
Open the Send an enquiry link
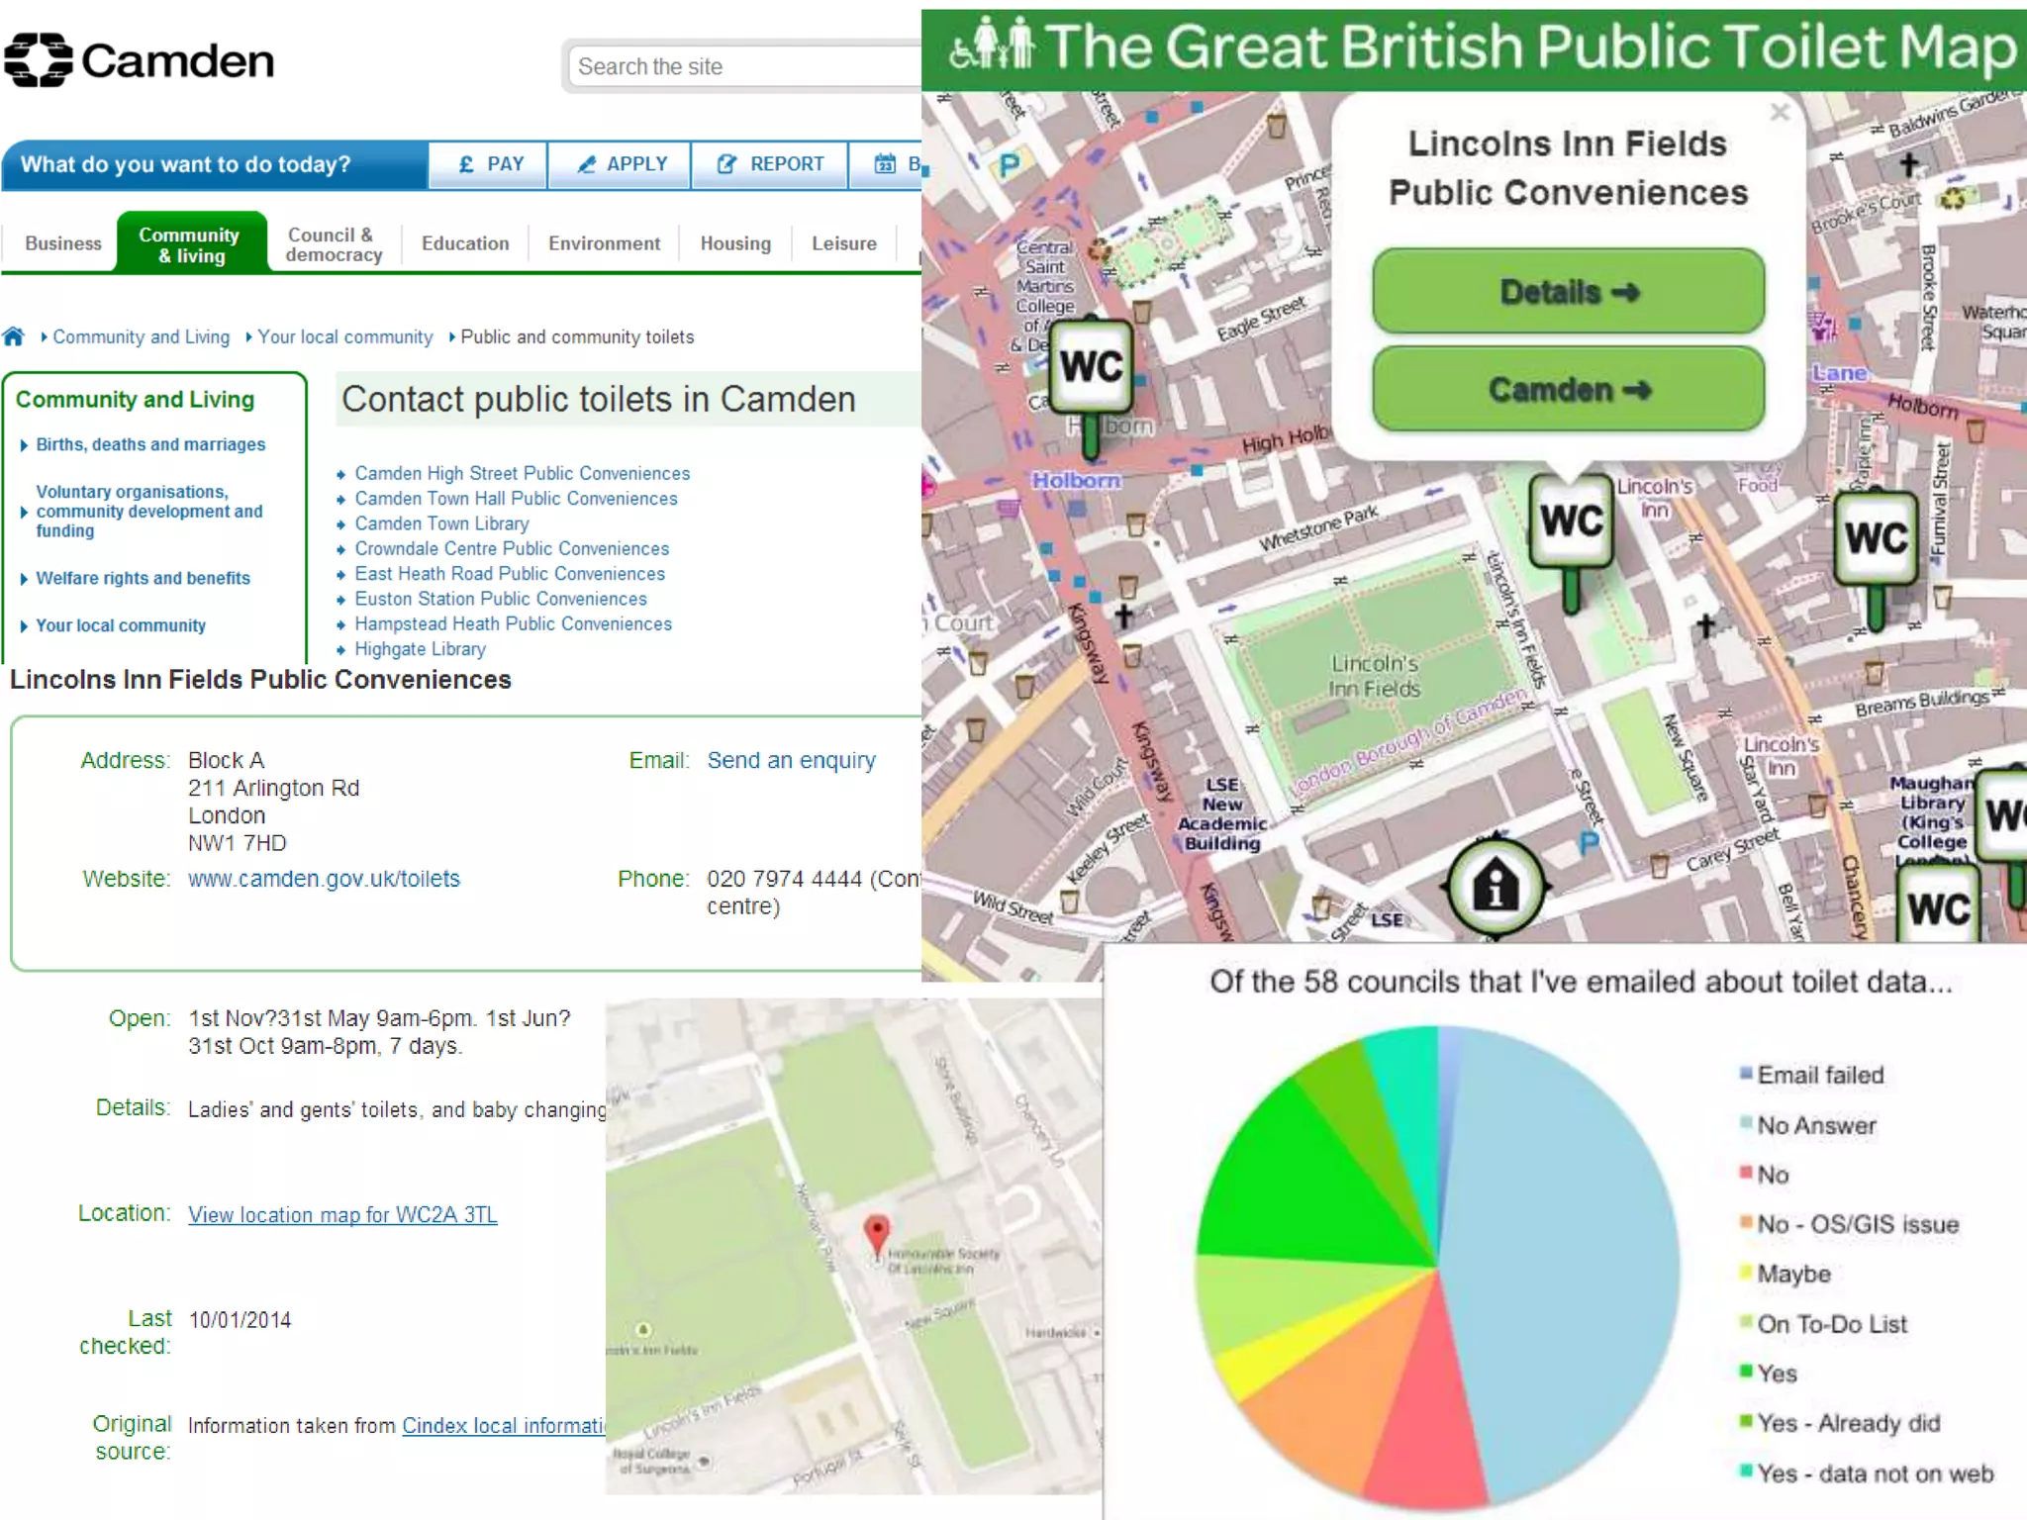coord(791,761)
